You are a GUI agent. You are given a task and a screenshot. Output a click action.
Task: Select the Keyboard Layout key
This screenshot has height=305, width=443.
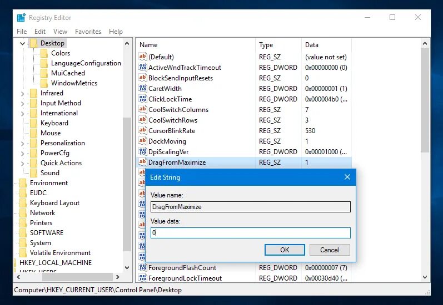(x=54, y=203)
